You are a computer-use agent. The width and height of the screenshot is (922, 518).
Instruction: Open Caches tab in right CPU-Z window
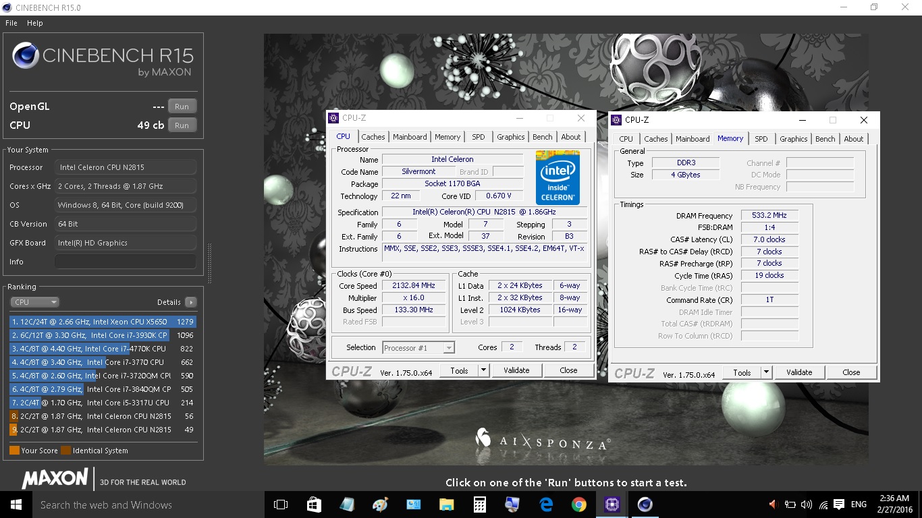655,139
